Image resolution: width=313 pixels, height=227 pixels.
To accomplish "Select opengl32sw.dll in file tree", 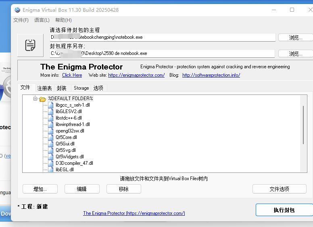I will (x=70, y=131).
